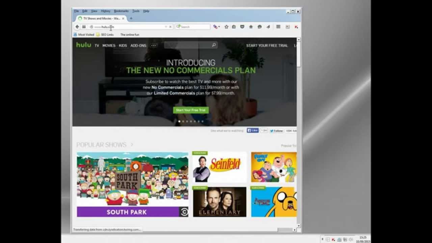Screen dimensions: 432x243
Task: Open the History menu
Action: (106, 11)
